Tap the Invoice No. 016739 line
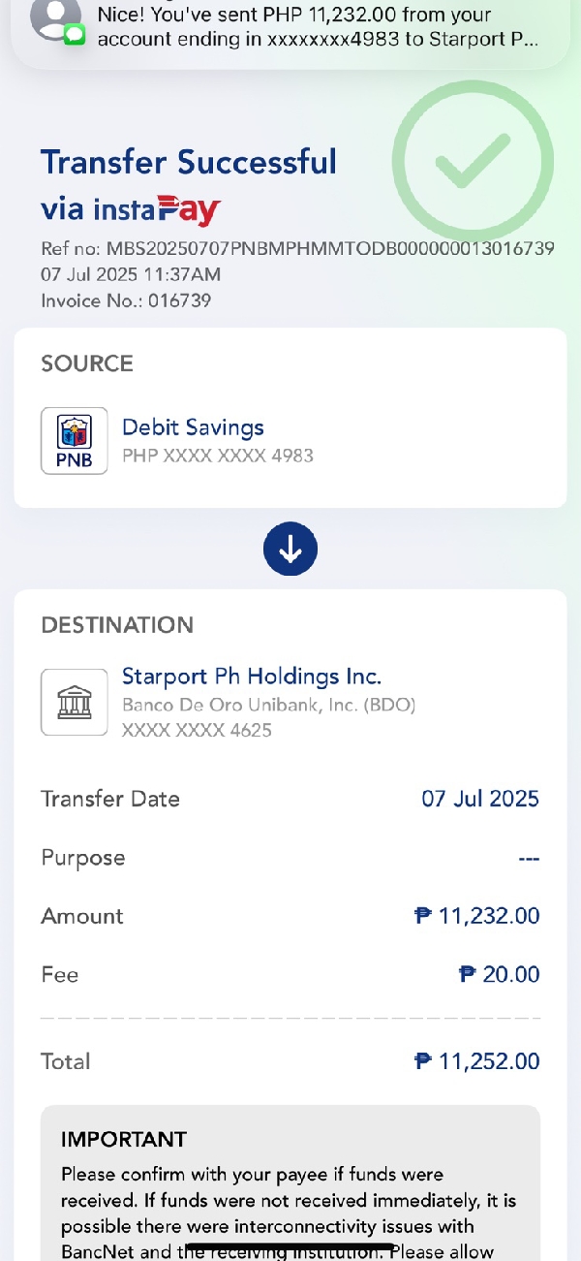 pyautogui.click(x=126, y=300)
